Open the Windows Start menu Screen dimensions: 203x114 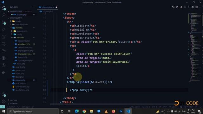tap(3, 111)
